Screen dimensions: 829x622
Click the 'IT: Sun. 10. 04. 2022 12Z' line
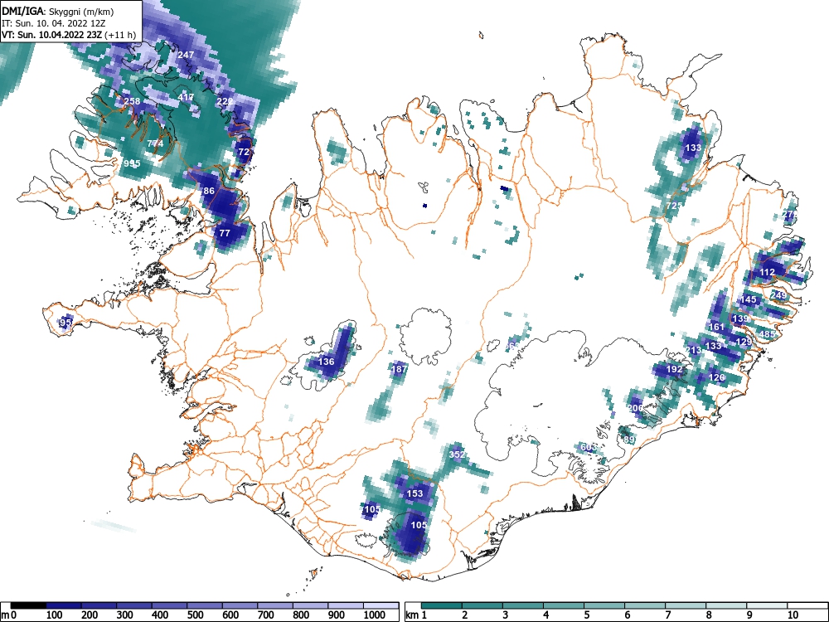(x=53, y=23)
